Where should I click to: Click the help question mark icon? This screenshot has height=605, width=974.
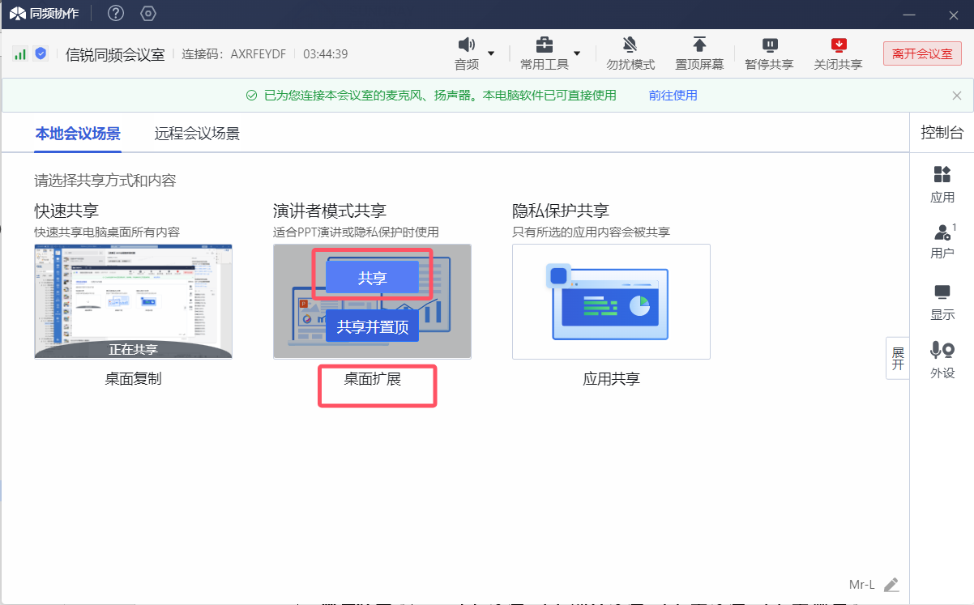point(116,13)
